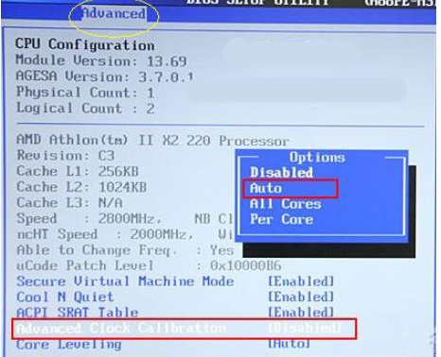Click the Module Version: 13.69 line
The width and height of the screenshot is (441, 357).
pos(101,60)
